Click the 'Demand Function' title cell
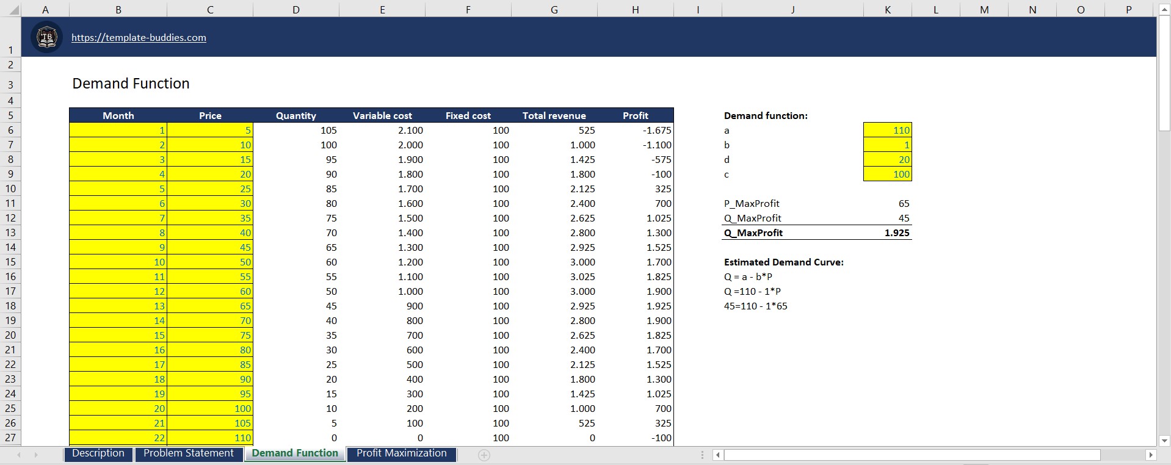The image size is (1171, 465). 131,84
